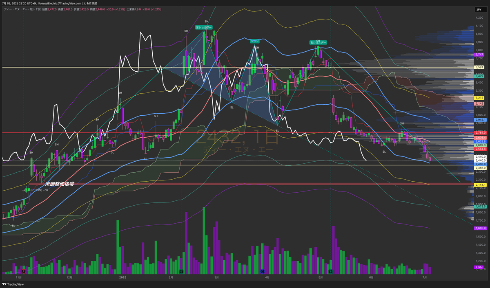Click the purple 4.9M volume label
490x288 pixels.
click(x=479, y=267)
